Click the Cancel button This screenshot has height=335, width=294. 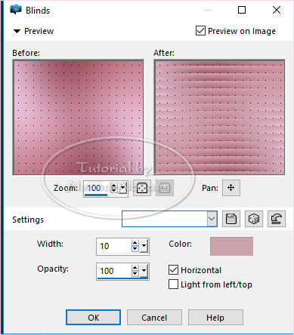[154, 318]
